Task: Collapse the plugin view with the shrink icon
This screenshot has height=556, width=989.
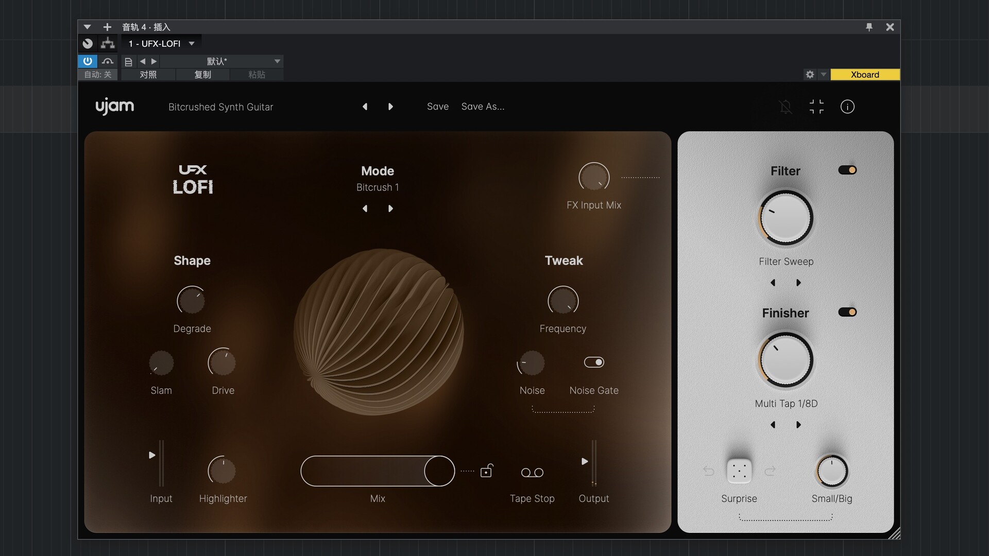Action: 816,107
